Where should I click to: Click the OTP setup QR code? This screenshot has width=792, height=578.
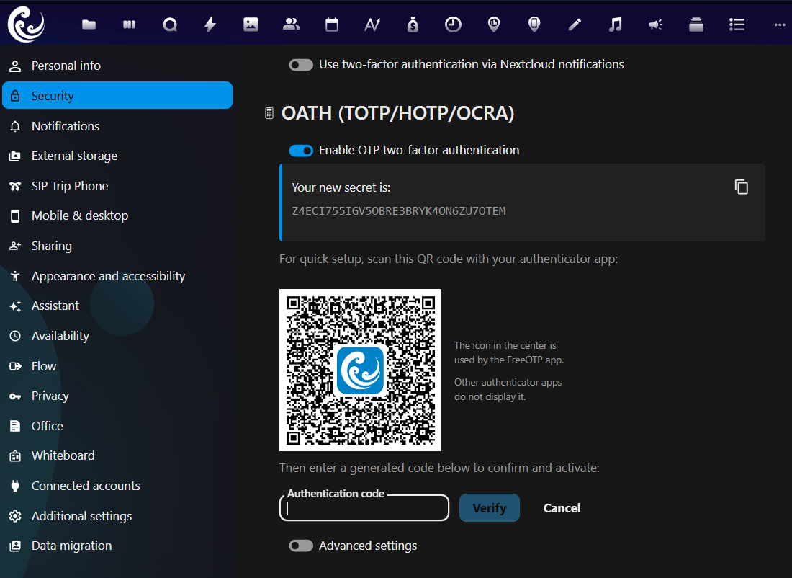[360, 370]
